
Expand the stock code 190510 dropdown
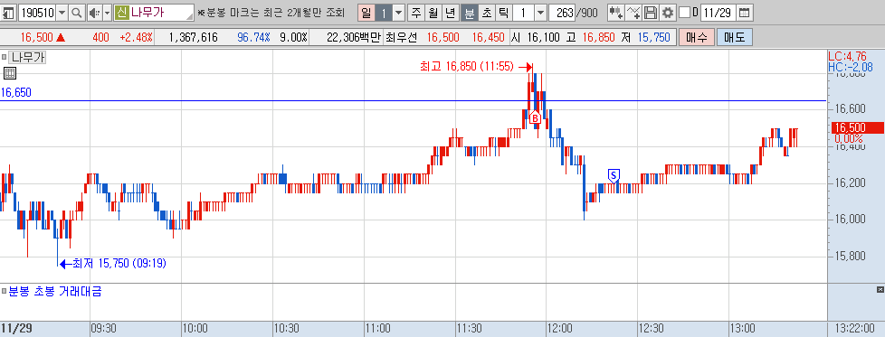pyautogui.click(x=62, y=13)
